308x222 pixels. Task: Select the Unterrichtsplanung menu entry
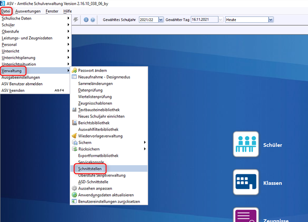[x=35, y=58]
